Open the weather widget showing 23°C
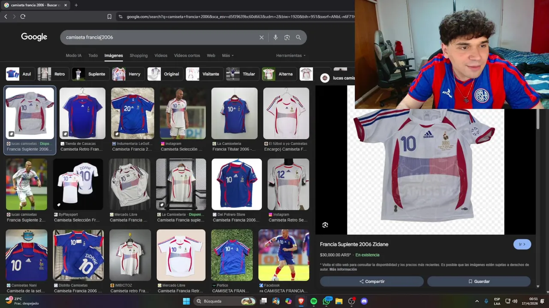Viewport: 549px width, 308px height. point(21,301)
